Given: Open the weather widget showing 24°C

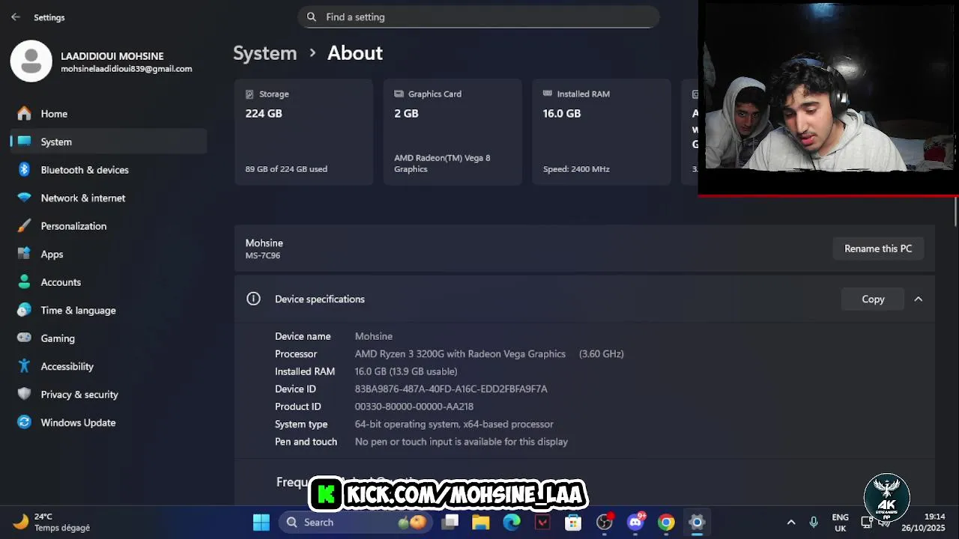Looking at the screenshot, I should pyautogui.click(x=52, y=523).
